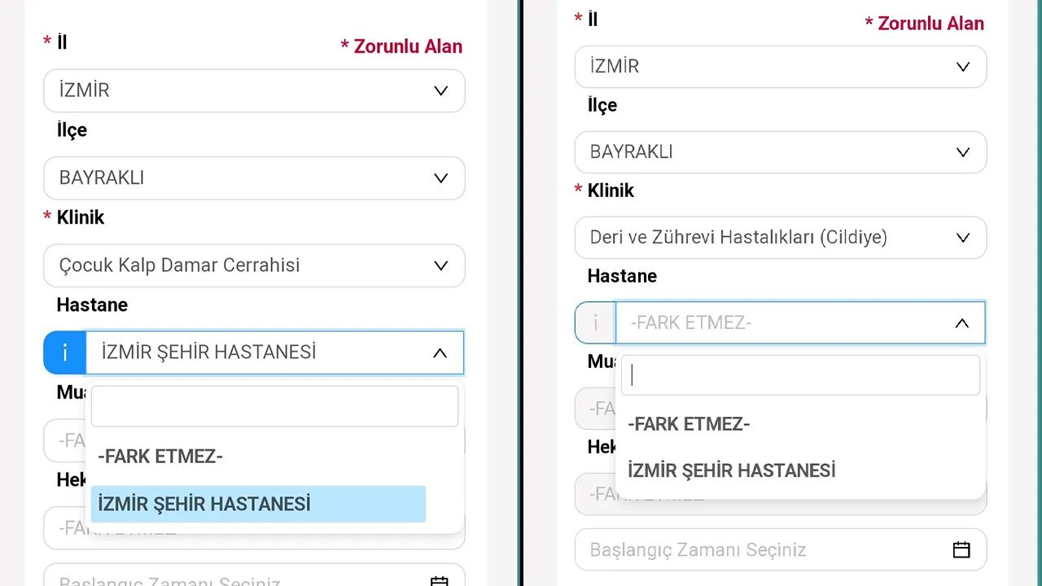Open calendar icon in Başlangıç Zamanı field
The height and width of the screenshot is (586, 1042).
tap(961, 549)
